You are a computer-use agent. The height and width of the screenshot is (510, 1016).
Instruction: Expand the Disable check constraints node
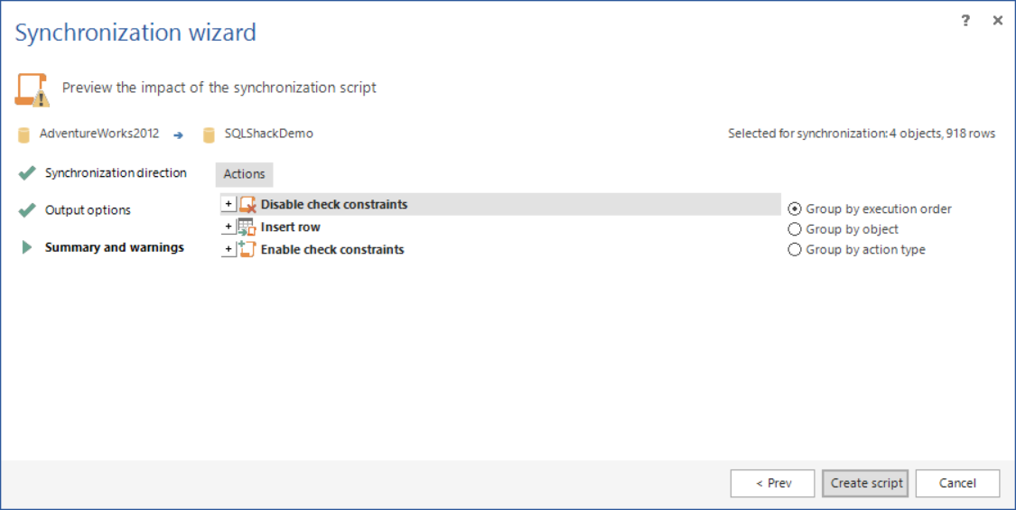point(228,205)
